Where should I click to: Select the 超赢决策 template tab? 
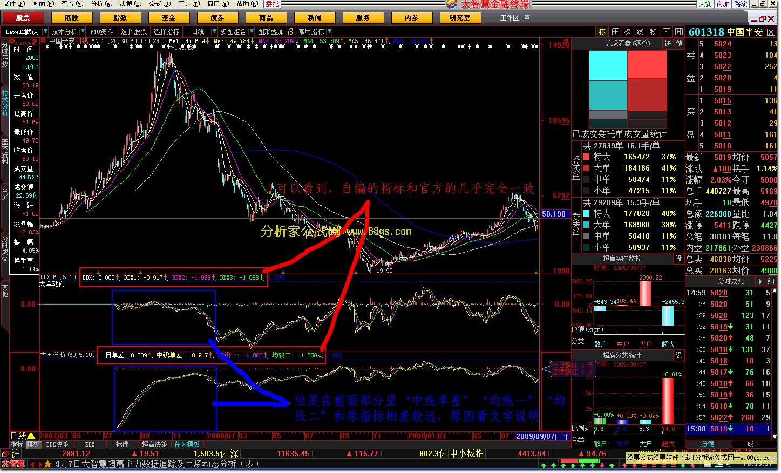[x=155, y=444]
